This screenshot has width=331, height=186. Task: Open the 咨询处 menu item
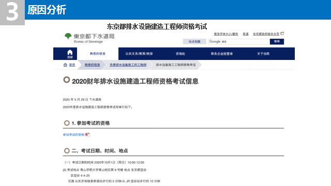[x=180, y=54]
